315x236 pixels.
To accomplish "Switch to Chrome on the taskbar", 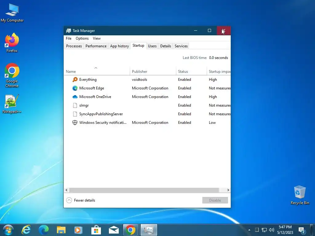I will pos(130,230).
